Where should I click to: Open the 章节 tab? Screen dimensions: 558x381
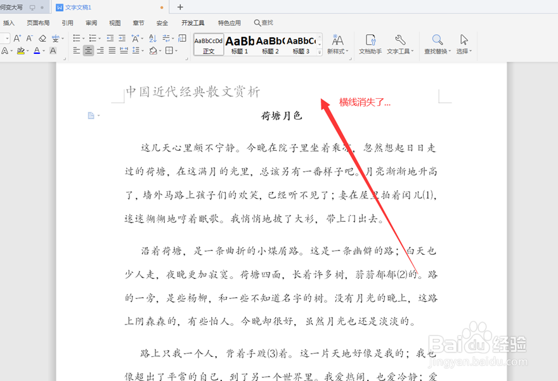pyautogui.click(x=138, y=23)
